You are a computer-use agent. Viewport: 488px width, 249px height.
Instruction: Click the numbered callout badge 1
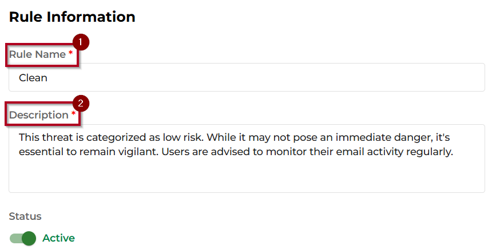[x=81, y=42]
